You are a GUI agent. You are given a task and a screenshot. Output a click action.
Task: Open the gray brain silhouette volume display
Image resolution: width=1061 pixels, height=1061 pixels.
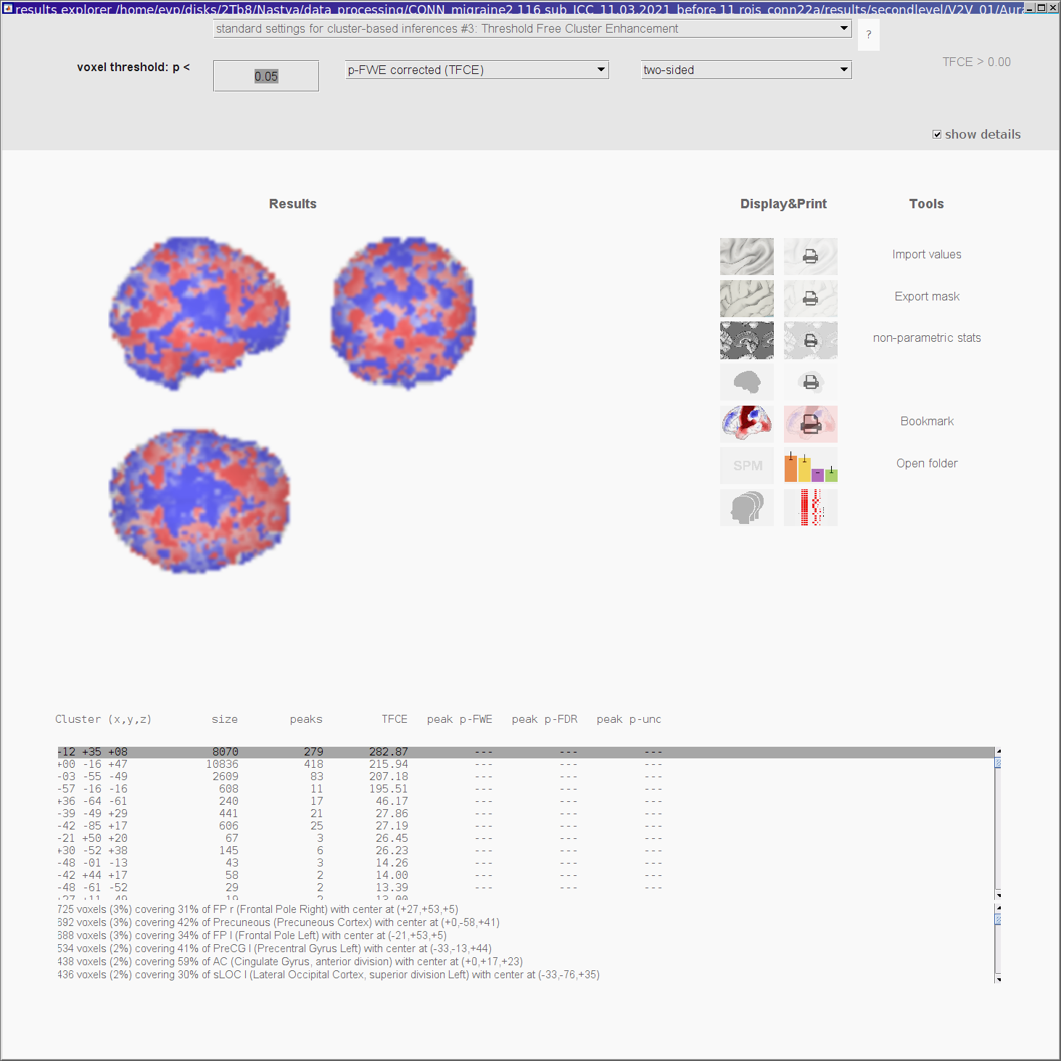[746, 382]
